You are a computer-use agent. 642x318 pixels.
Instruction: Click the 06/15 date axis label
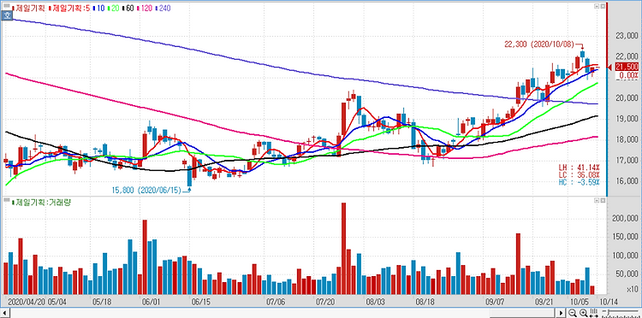pos(200,302)
